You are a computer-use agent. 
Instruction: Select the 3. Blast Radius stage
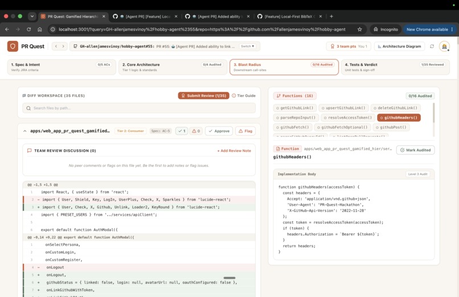(284, 67)
